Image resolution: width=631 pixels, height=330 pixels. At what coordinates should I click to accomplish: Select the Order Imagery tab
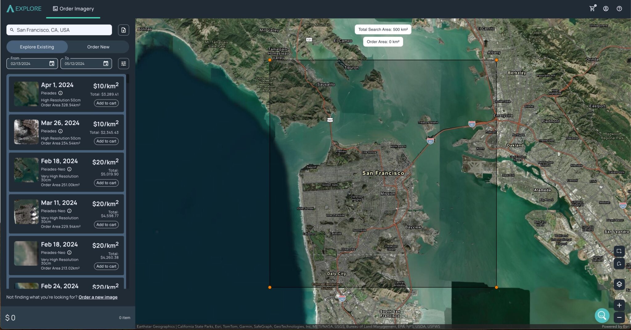point(73,9)
